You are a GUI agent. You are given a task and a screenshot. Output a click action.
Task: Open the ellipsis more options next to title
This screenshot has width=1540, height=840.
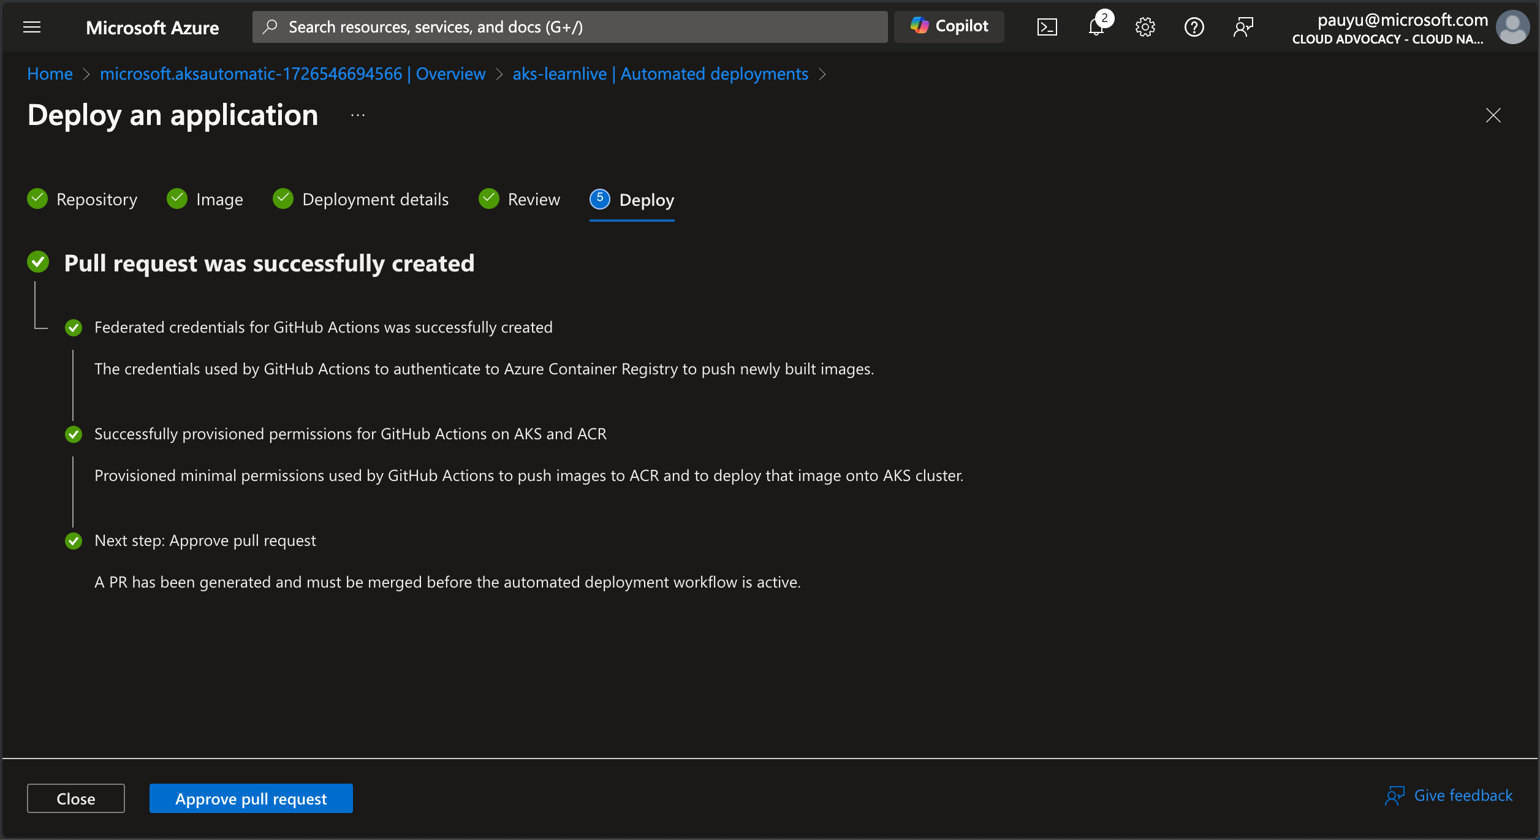point(358,115)
